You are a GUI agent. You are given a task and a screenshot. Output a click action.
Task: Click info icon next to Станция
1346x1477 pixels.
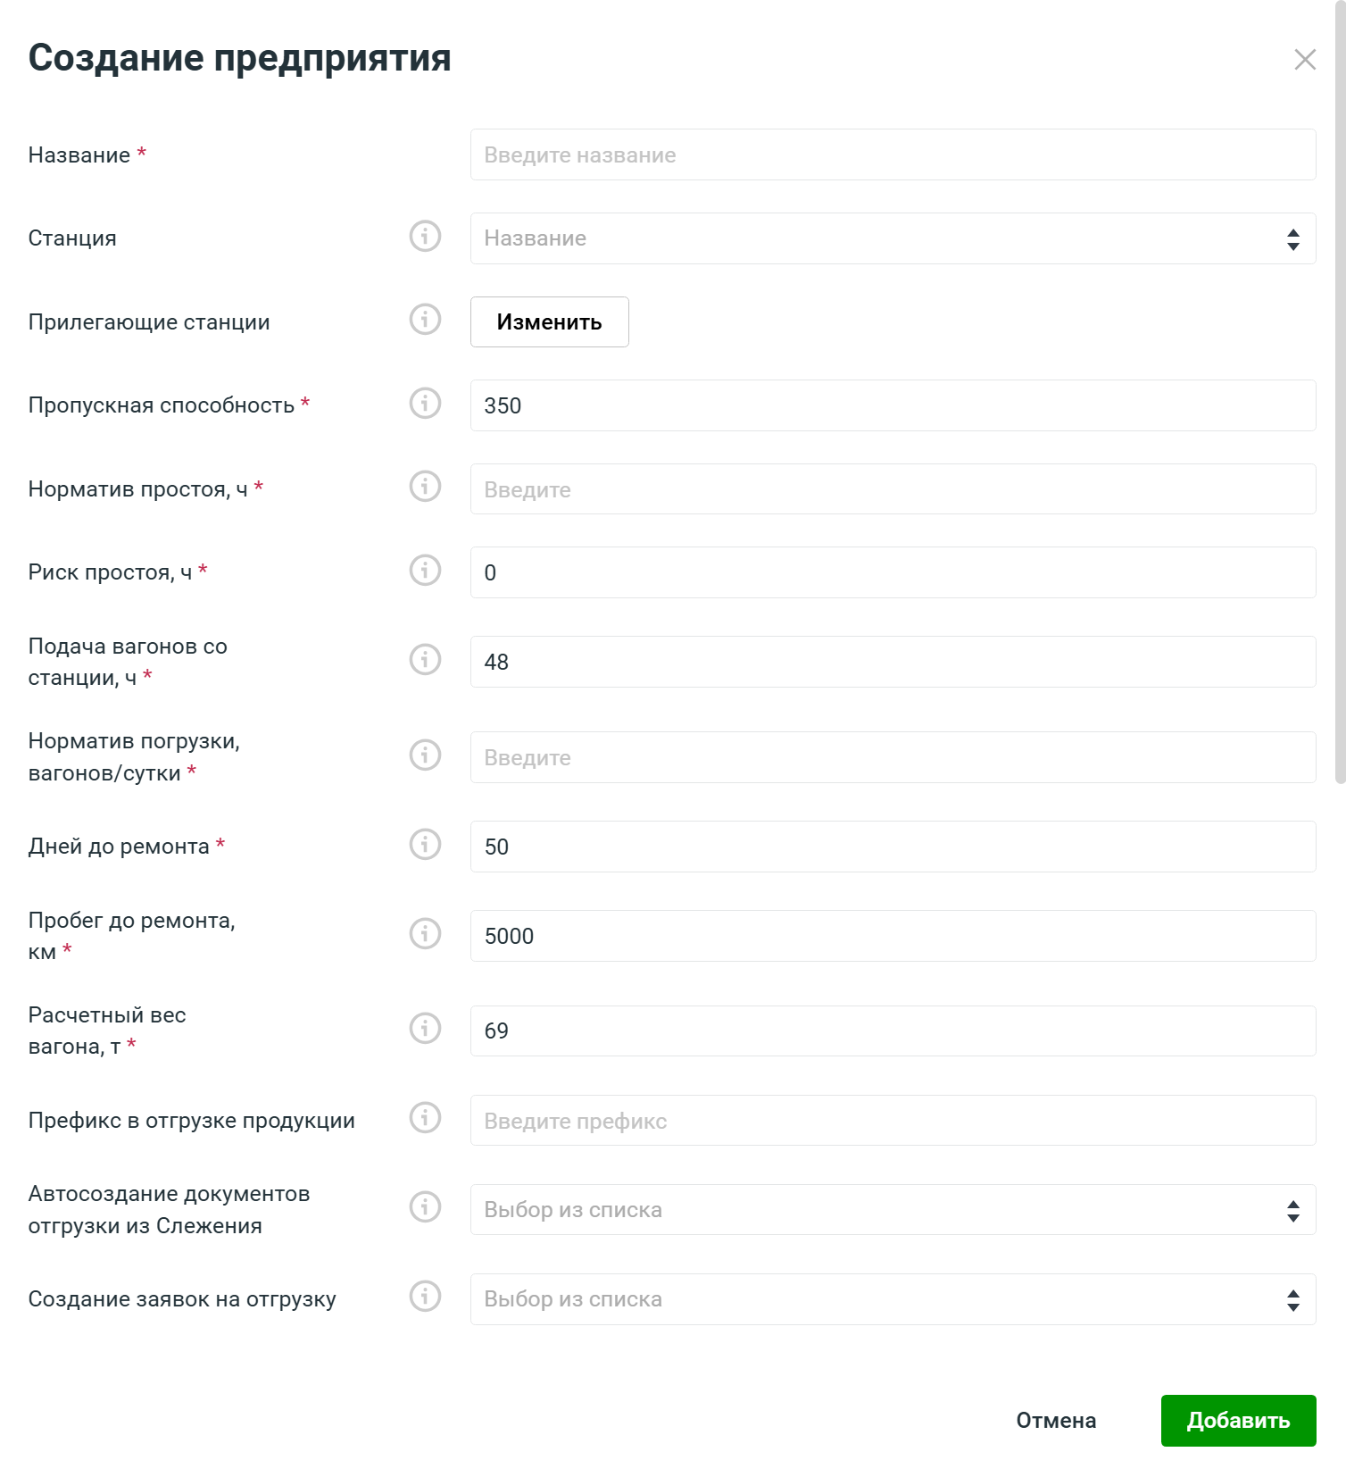tap(425, 237)
